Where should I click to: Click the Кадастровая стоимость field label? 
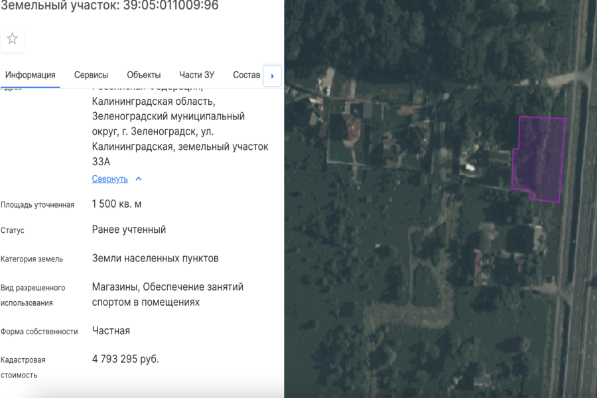pyautogui.click(x=23, y=367)
